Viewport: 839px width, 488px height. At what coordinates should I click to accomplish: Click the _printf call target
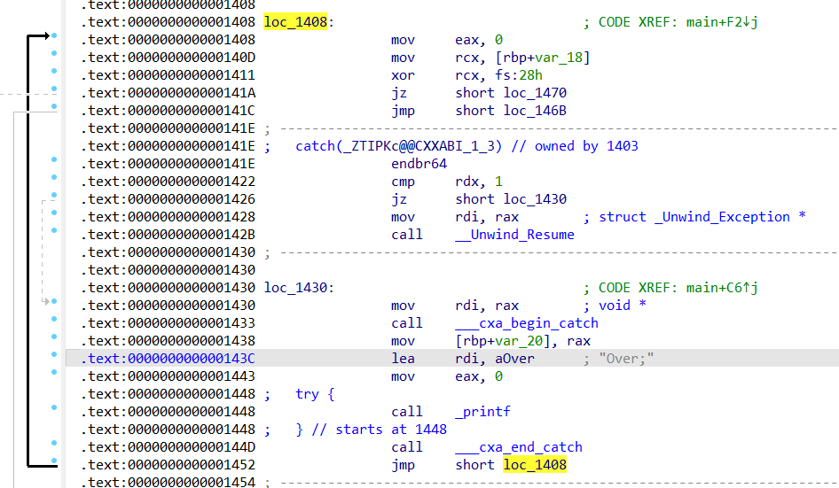click(482, 412)
